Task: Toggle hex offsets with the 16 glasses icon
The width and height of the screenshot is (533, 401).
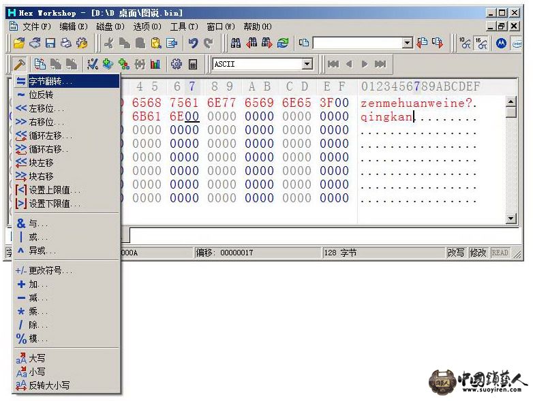Action: pyautogui.click(x=481, y=43)
